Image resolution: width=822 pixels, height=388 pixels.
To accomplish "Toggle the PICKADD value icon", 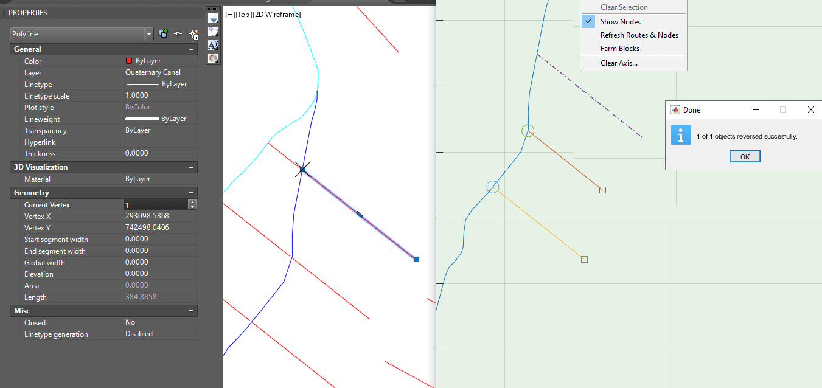I will tap(163, 34).
